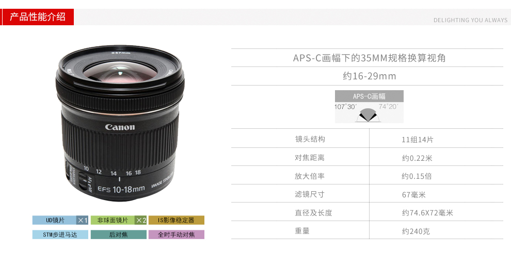This screenshot has height=269, width=511.
Task: Open the Canon lens product image
Action: 120,123
